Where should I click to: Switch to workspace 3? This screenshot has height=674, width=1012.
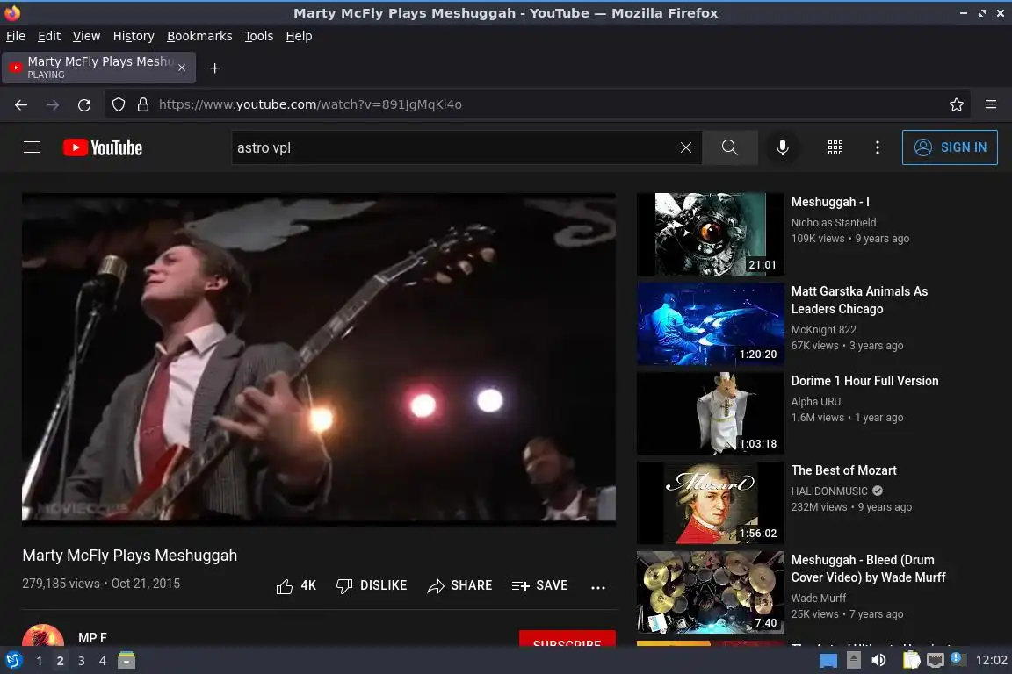click(x=82, y=661)
